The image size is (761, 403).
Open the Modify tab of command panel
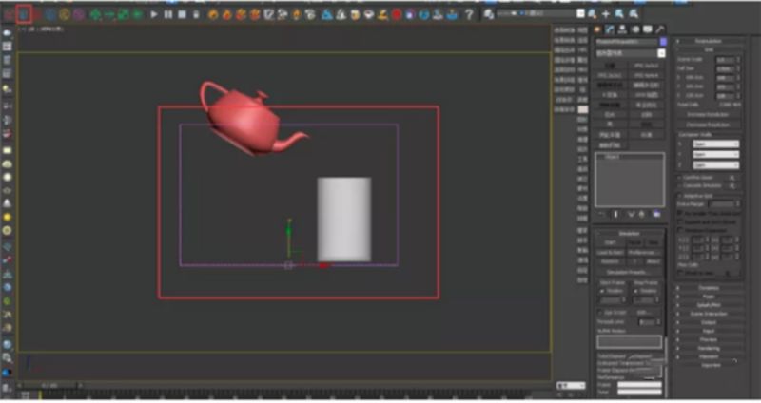610,29
